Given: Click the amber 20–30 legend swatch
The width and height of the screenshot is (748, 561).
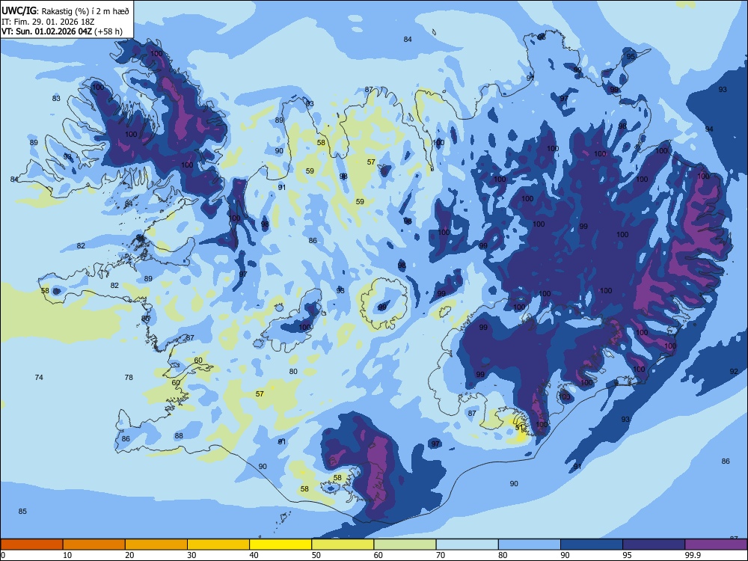Looking at the screenshot, I should [156, 545].
